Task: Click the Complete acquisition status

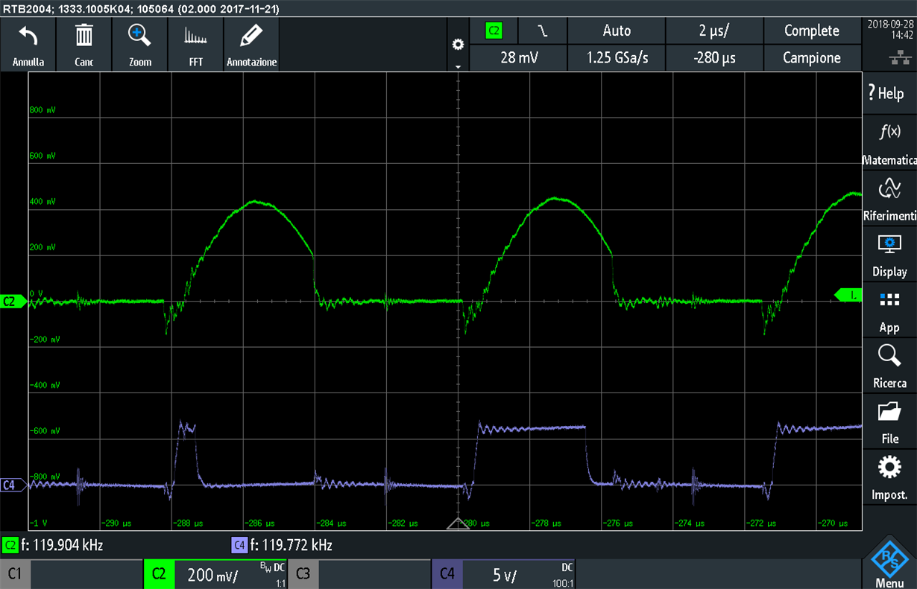Action: (x=812, y=31)
